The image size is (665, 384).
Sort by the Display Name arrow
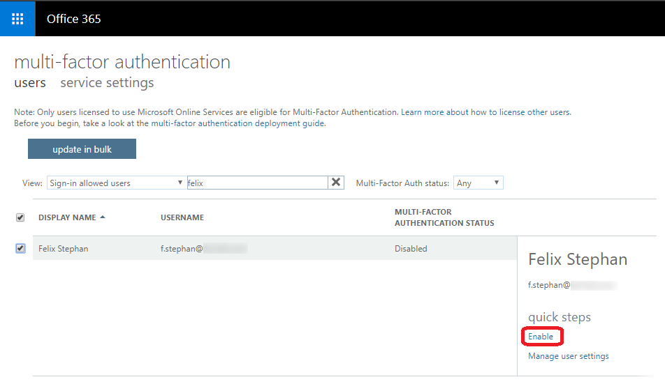[103, 217]
